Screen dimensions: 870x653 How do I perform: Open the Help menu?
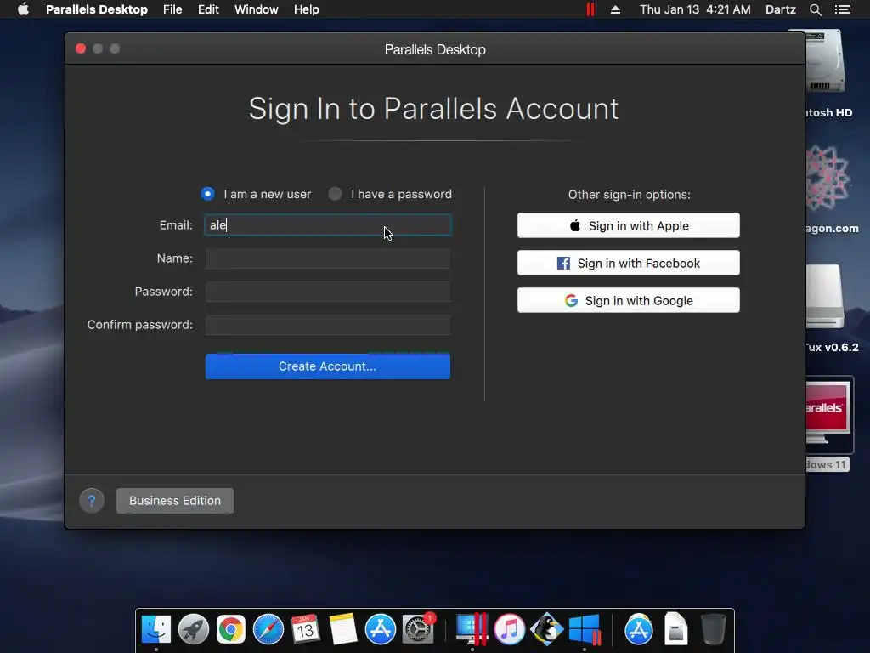[x=306, y=9]
